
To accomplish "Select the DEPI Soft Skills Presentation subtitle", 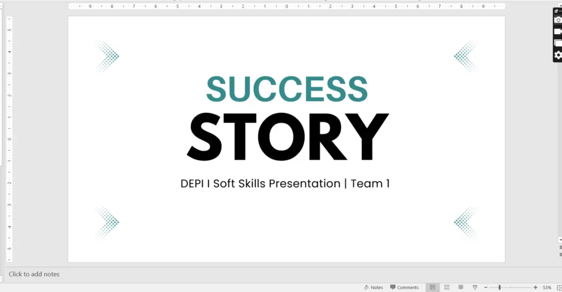I will [x=285, y=183].
